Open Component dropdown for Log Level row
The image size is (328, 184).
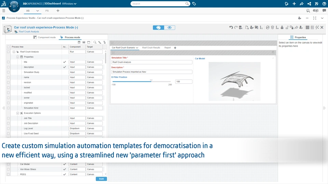click(77, 128)
